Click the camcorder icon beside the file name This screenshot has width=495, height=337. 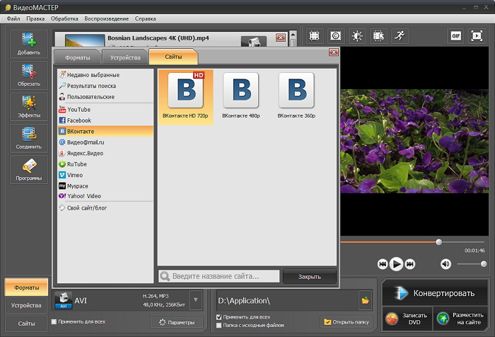(253, 42)
